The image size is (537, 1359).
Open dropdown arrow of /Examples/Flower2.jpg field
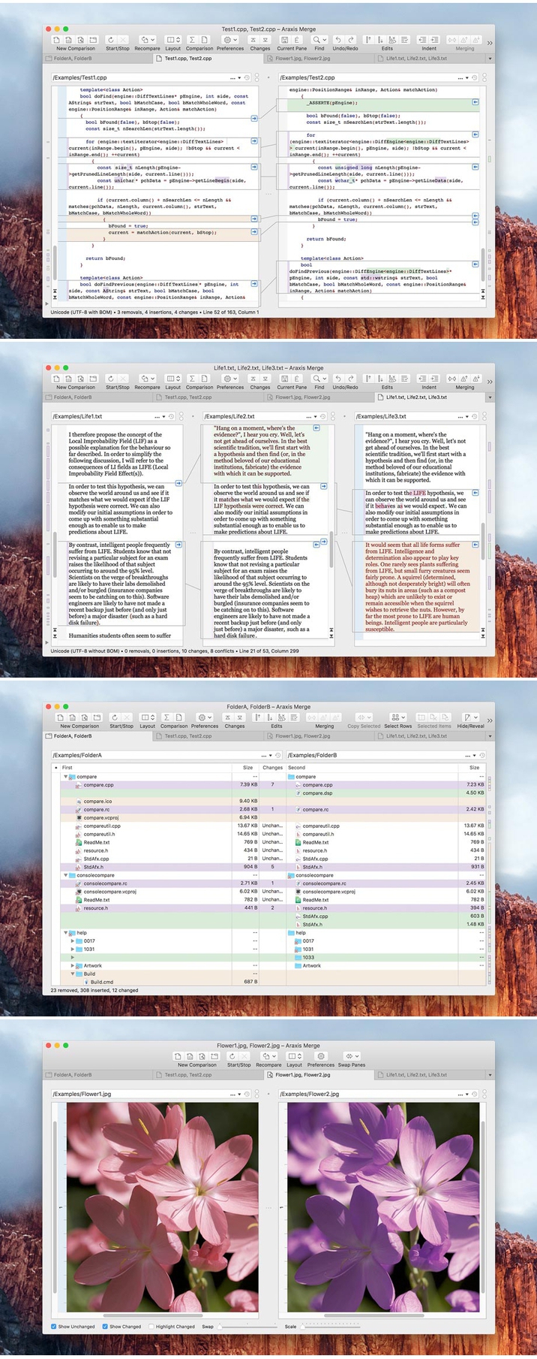(x=467, y=1094)
